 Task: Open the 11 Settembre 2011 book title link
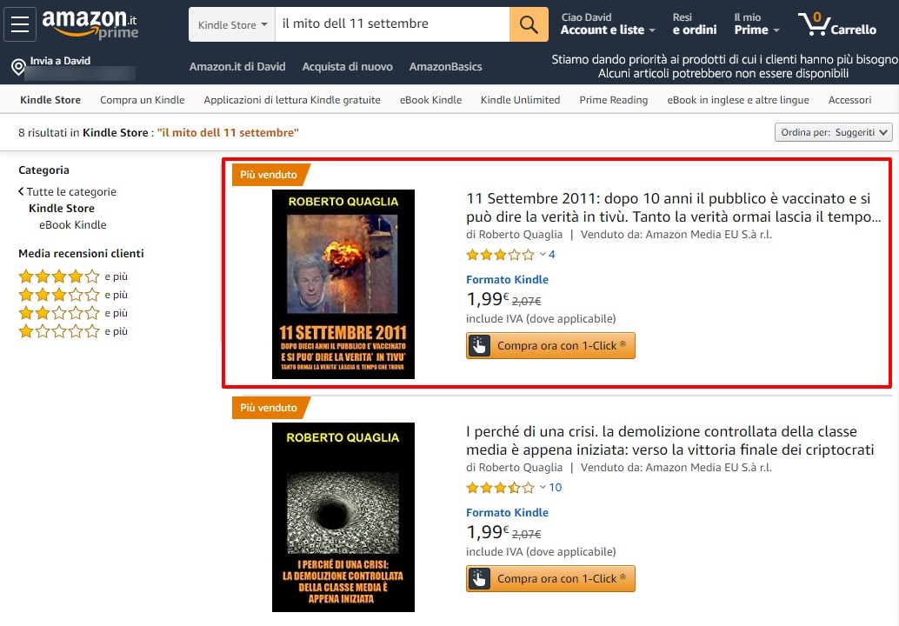tap(673, 208)
